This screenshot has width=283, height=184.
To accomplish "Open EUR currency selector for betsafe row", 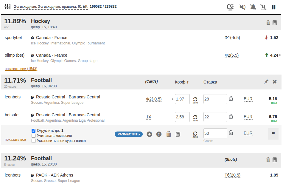I will 248,117.
